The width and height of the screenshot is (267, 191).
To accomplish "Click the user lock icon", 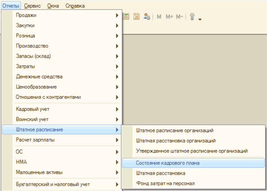I will click(146, 17).
